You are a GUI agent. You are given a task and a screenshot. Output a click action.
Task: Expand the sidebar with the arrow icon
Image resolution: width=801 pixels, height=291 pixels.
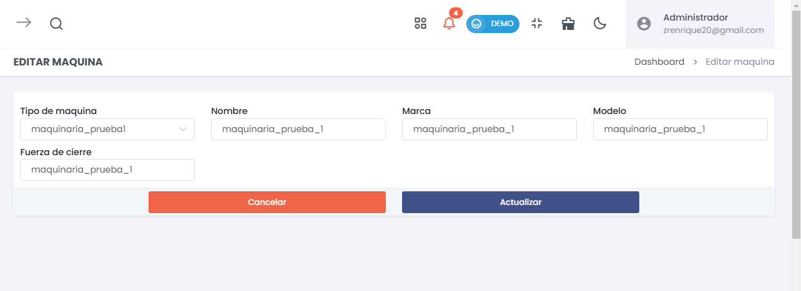pos(24,23)
